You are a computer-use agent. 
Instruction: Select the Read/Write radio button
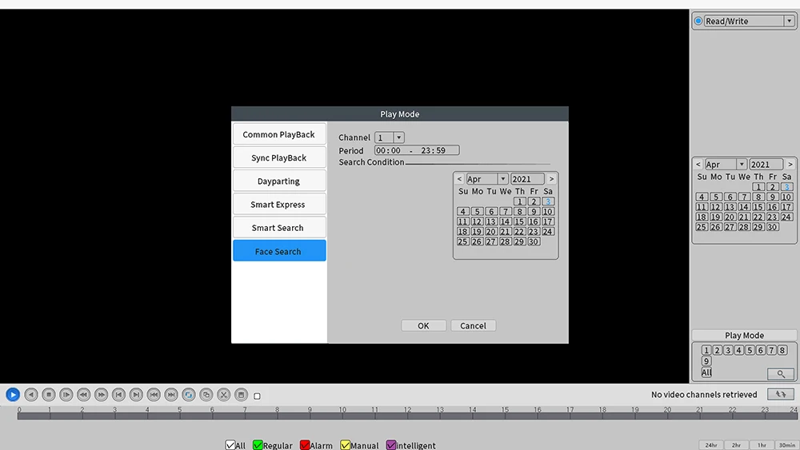(698, 21)
